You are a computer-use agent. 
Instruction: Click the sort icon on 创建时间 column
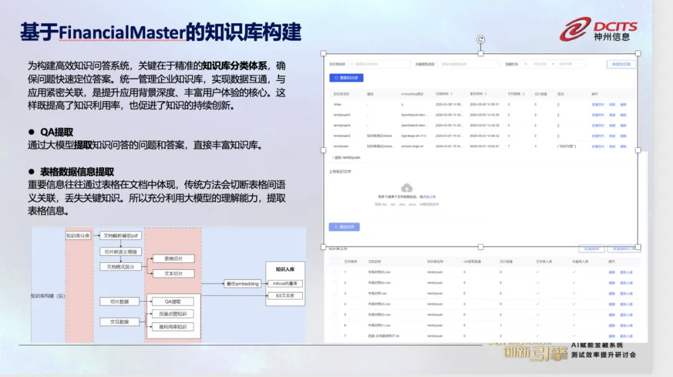click(x=451, y=93)
